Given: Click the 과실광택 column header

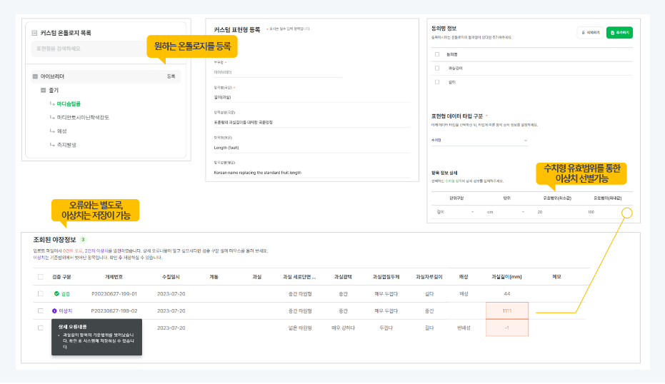Looking at the screenshot, I should point(343,277).
